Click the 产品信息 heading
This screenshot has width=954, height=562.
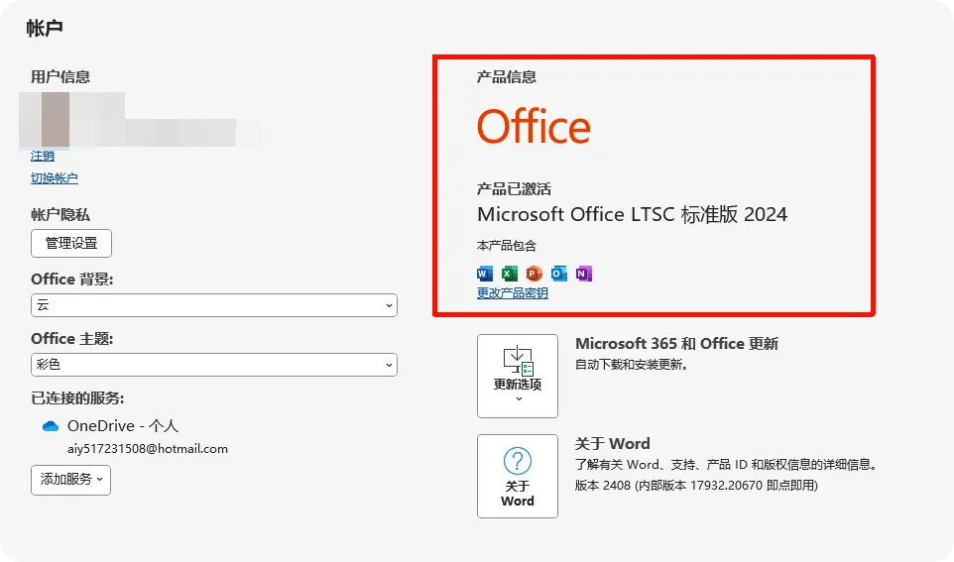506,77
